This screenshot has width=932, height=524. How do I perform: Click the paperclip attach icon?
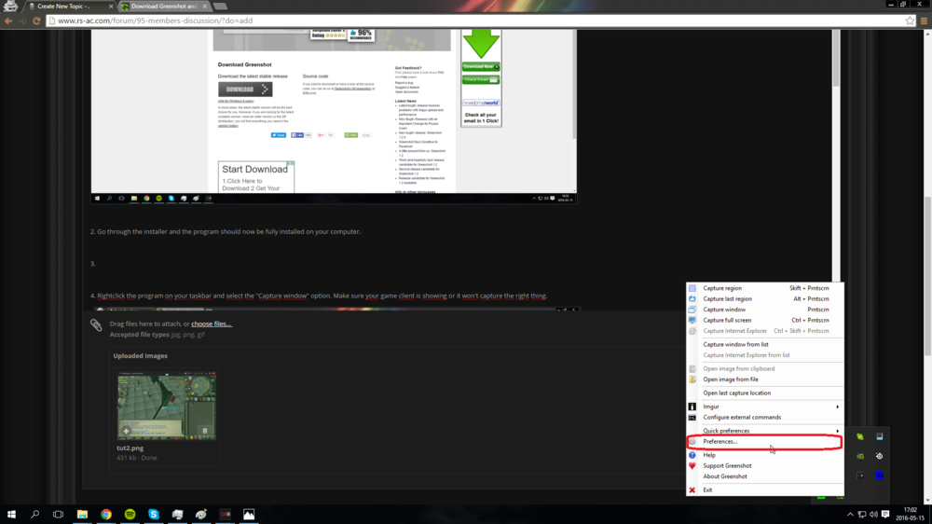(96, 324)
